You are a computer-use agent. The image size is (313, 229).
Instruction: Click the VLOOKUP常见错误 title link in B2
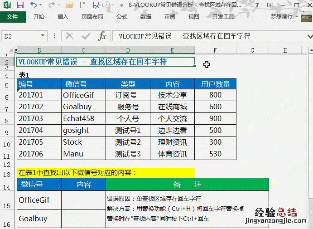[x=92, y=62]
